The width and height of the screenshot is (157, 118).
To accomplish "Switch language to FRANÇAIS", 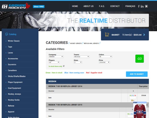I will pos(130,6).
